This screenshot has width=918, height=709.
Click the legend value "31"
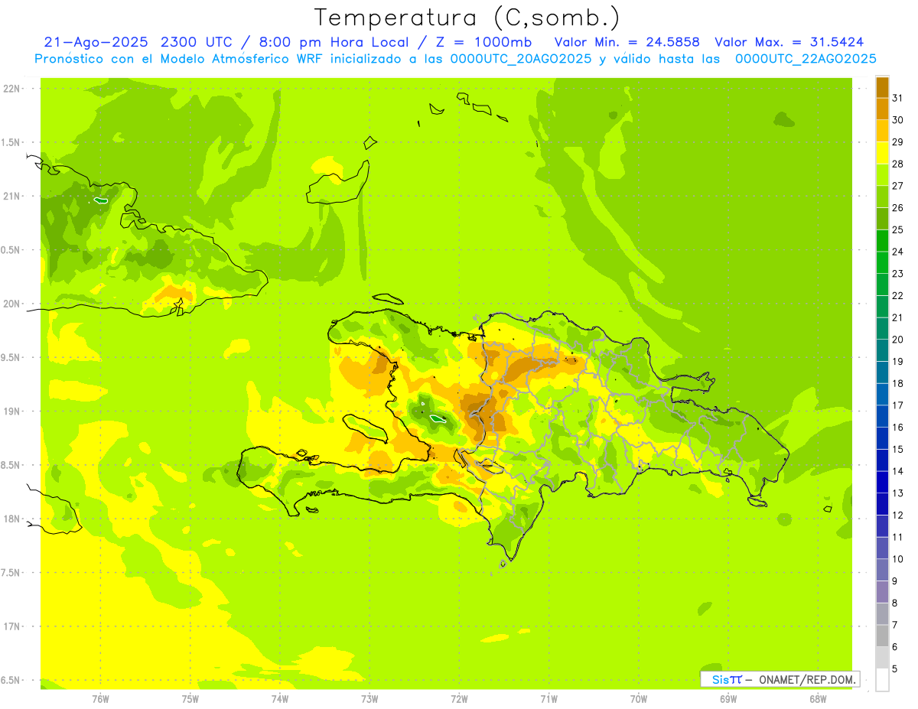[x=897, y=98]
